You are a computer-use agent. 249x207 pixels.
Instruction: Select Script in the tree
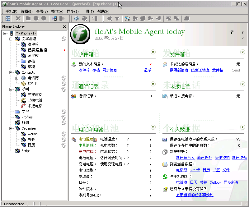(26, 151)
